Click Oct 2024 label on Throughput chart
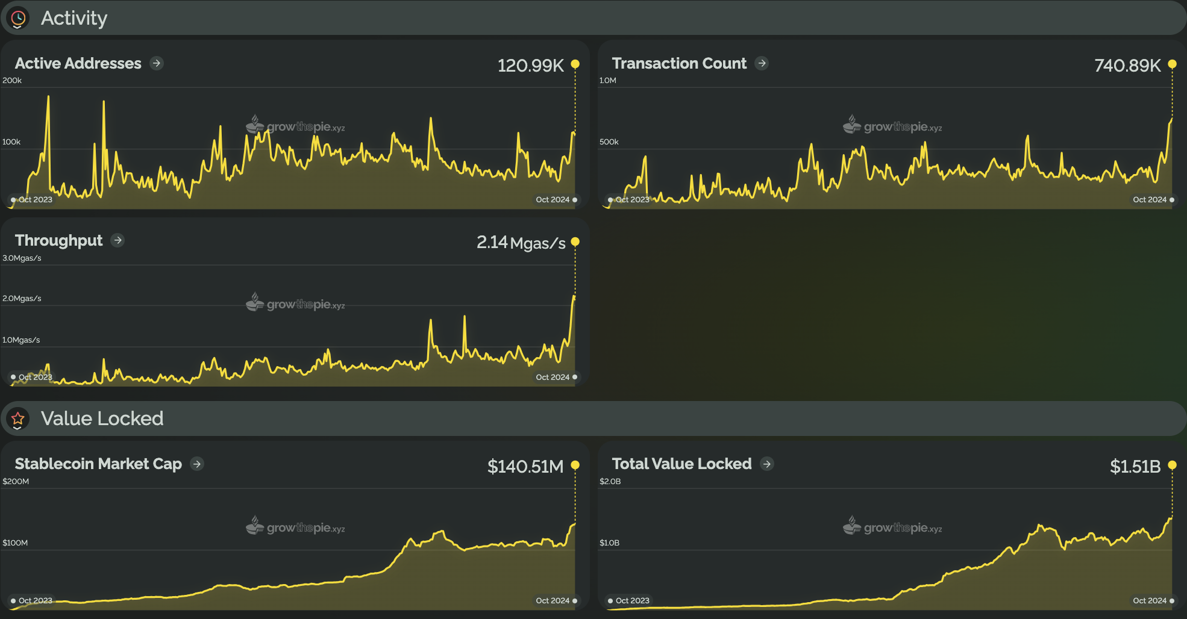Viewport: 1187px width, 619px height. pyautogui.click(x=553, y=377)
